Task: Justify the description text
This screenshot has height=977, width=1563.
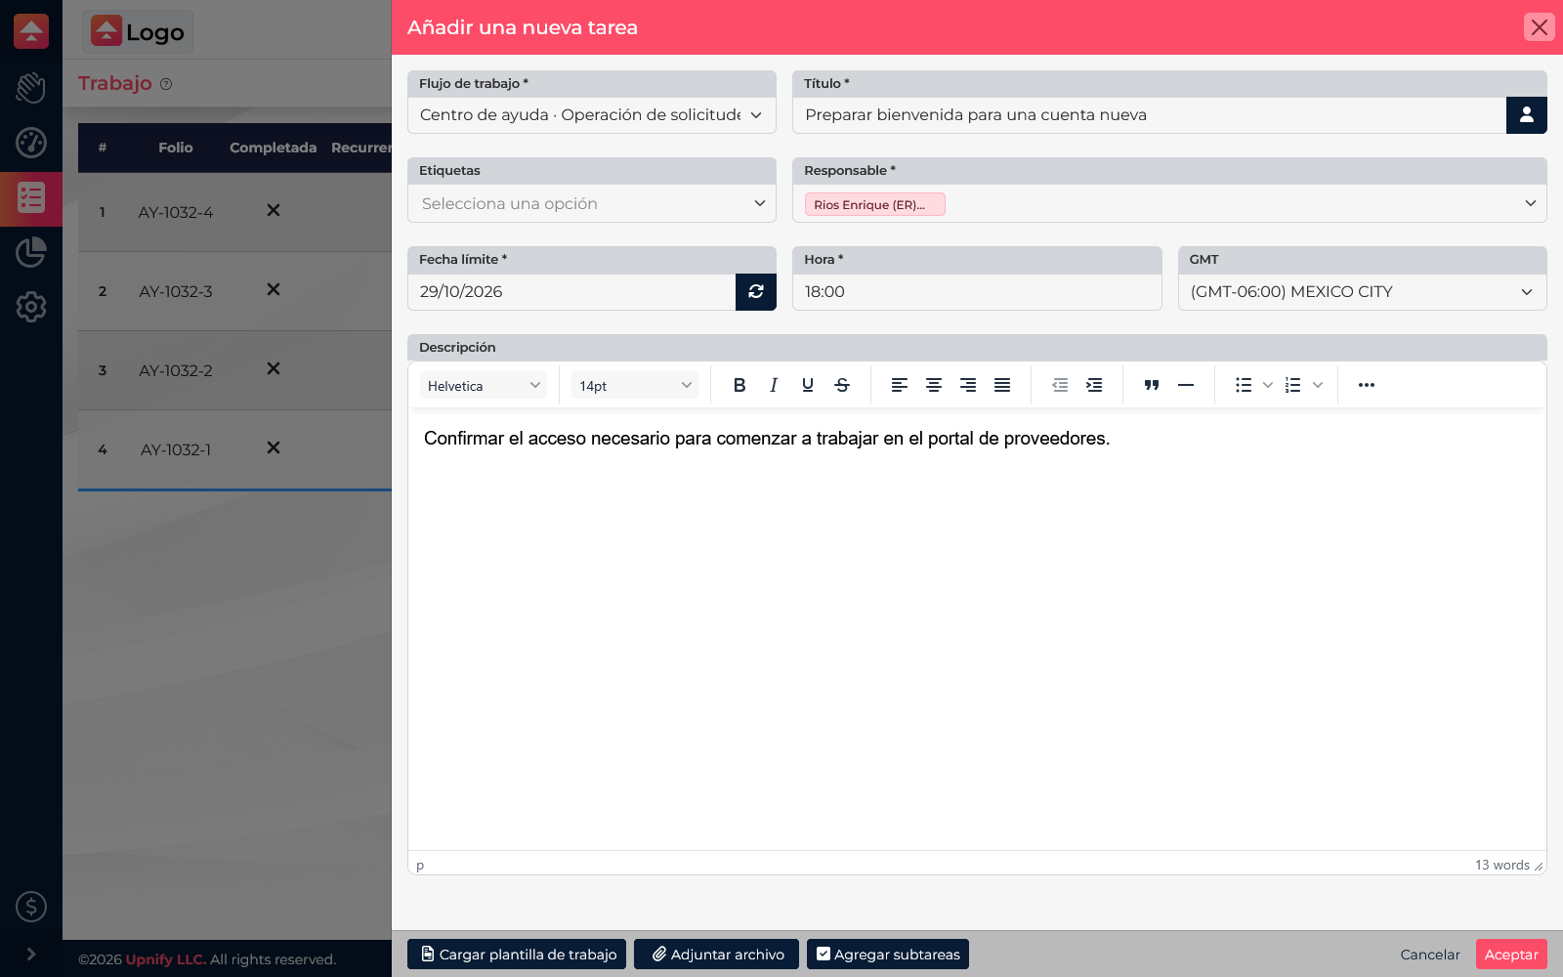Action: point(1002,385)
